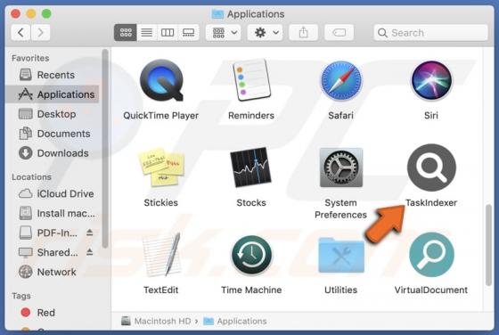The width and height of the screenshot is (499, 335).
Task: Go back with the left chevron button
Action: point(21,32)
